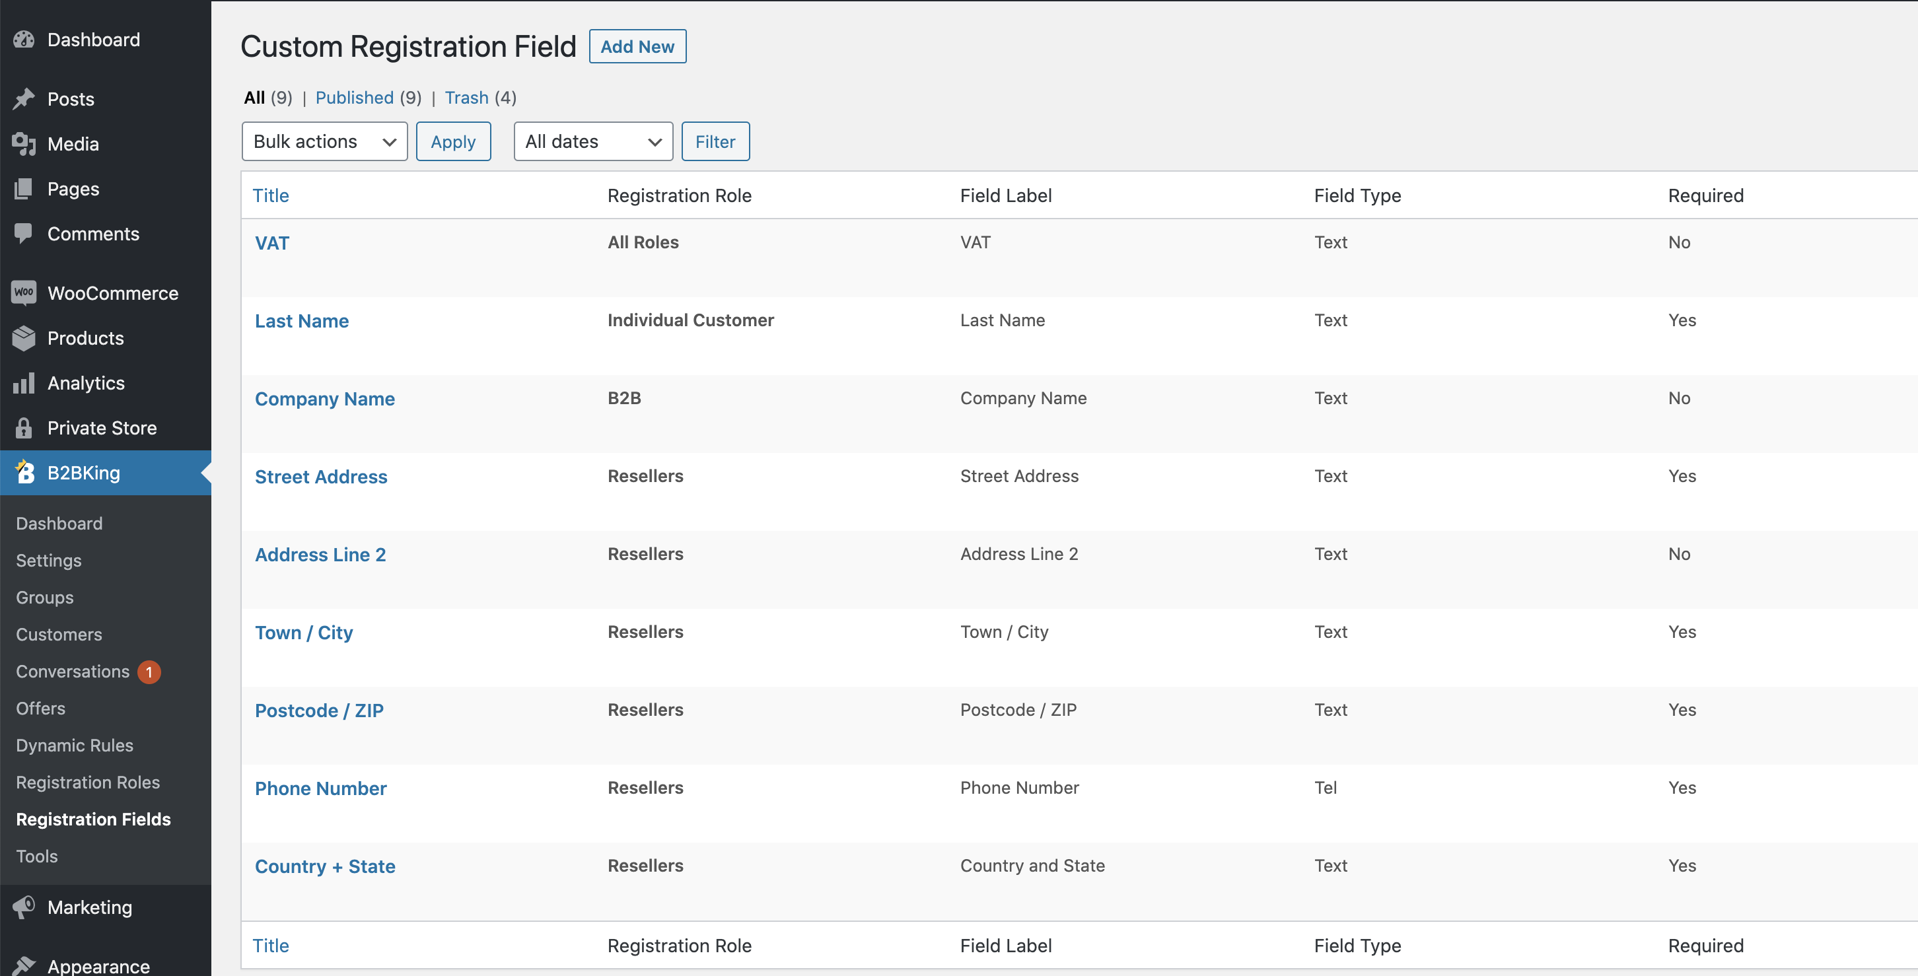The width and height of the screenshot is (1918, 976).
Task: Click the Apply button
Action: [454, 141]
